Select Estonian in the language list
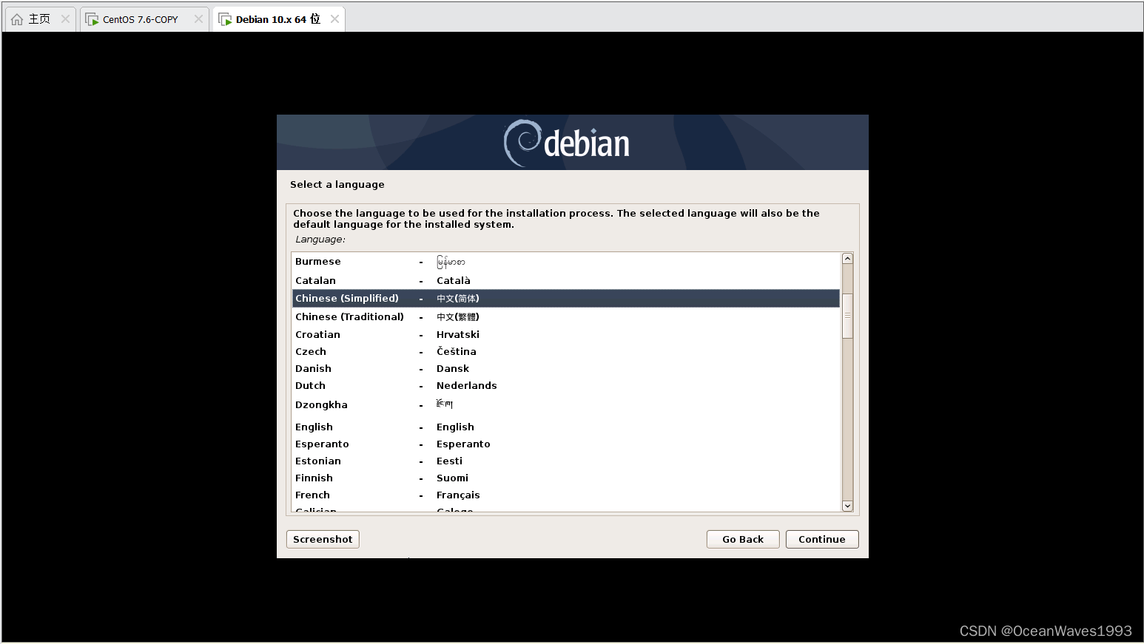Image resolution: width=1144 pixels, height=644 pixels. [566, 461]
